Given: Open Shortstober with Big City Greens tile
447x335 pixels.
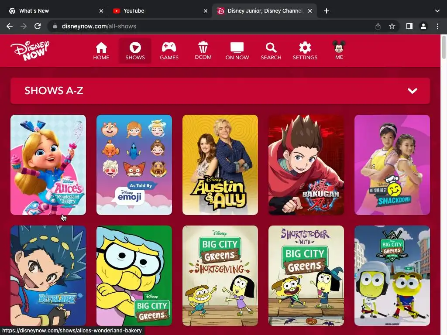Looking at the screenshot, I should click(x=306, y=276).
